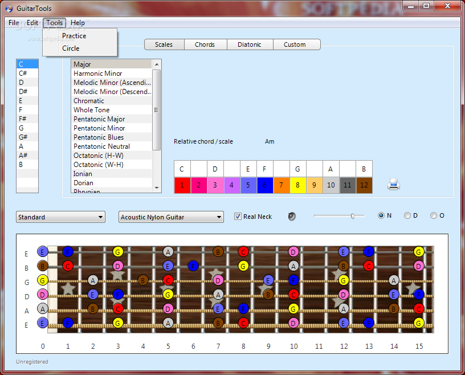
Task: Switch to the Scales tab
Action: (164, 44)
